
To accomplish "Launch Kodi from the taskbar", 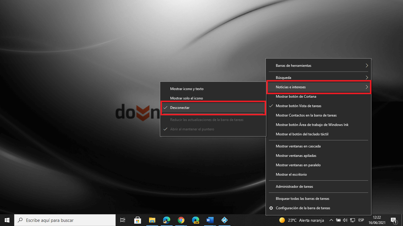I will [225, 220].
